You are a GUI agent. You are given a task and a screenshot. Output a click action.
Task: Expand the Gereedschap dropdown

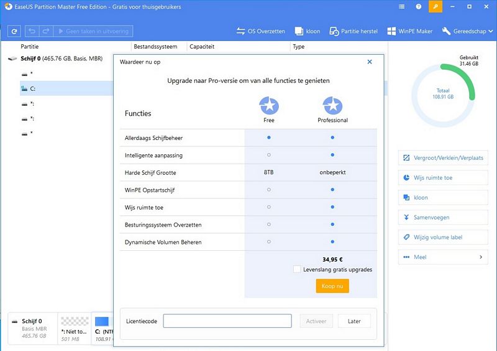(468, 31)
